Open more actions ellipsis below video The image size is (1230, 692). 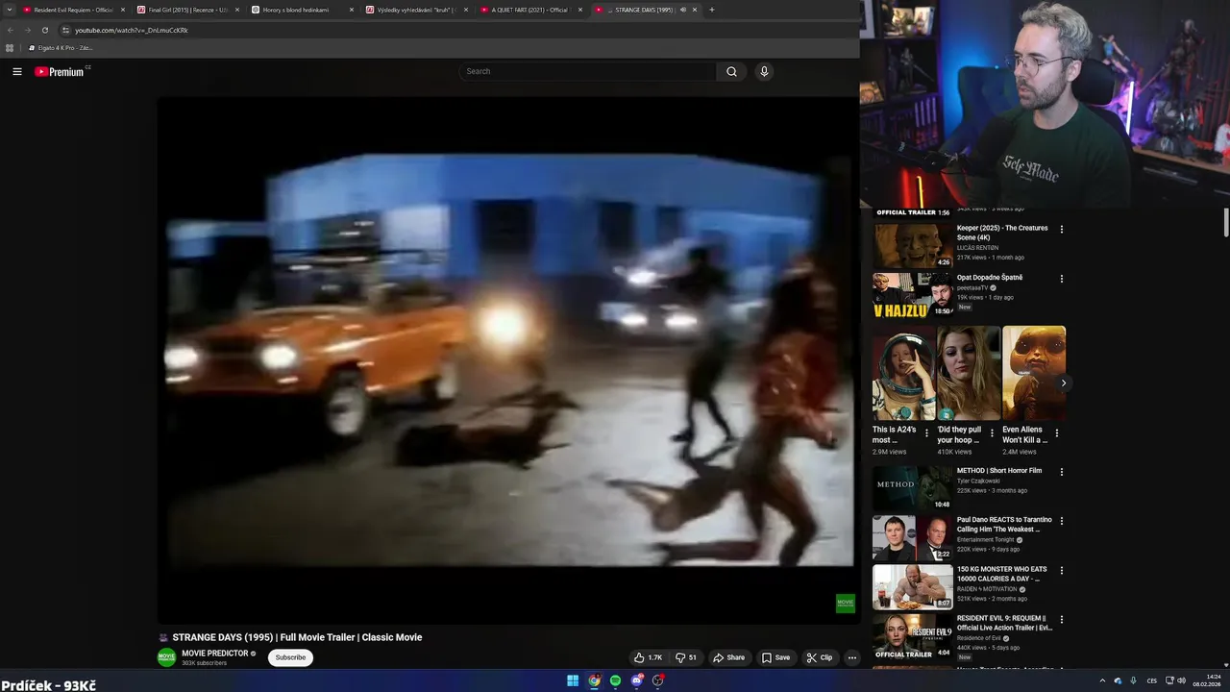pos(851,657)
